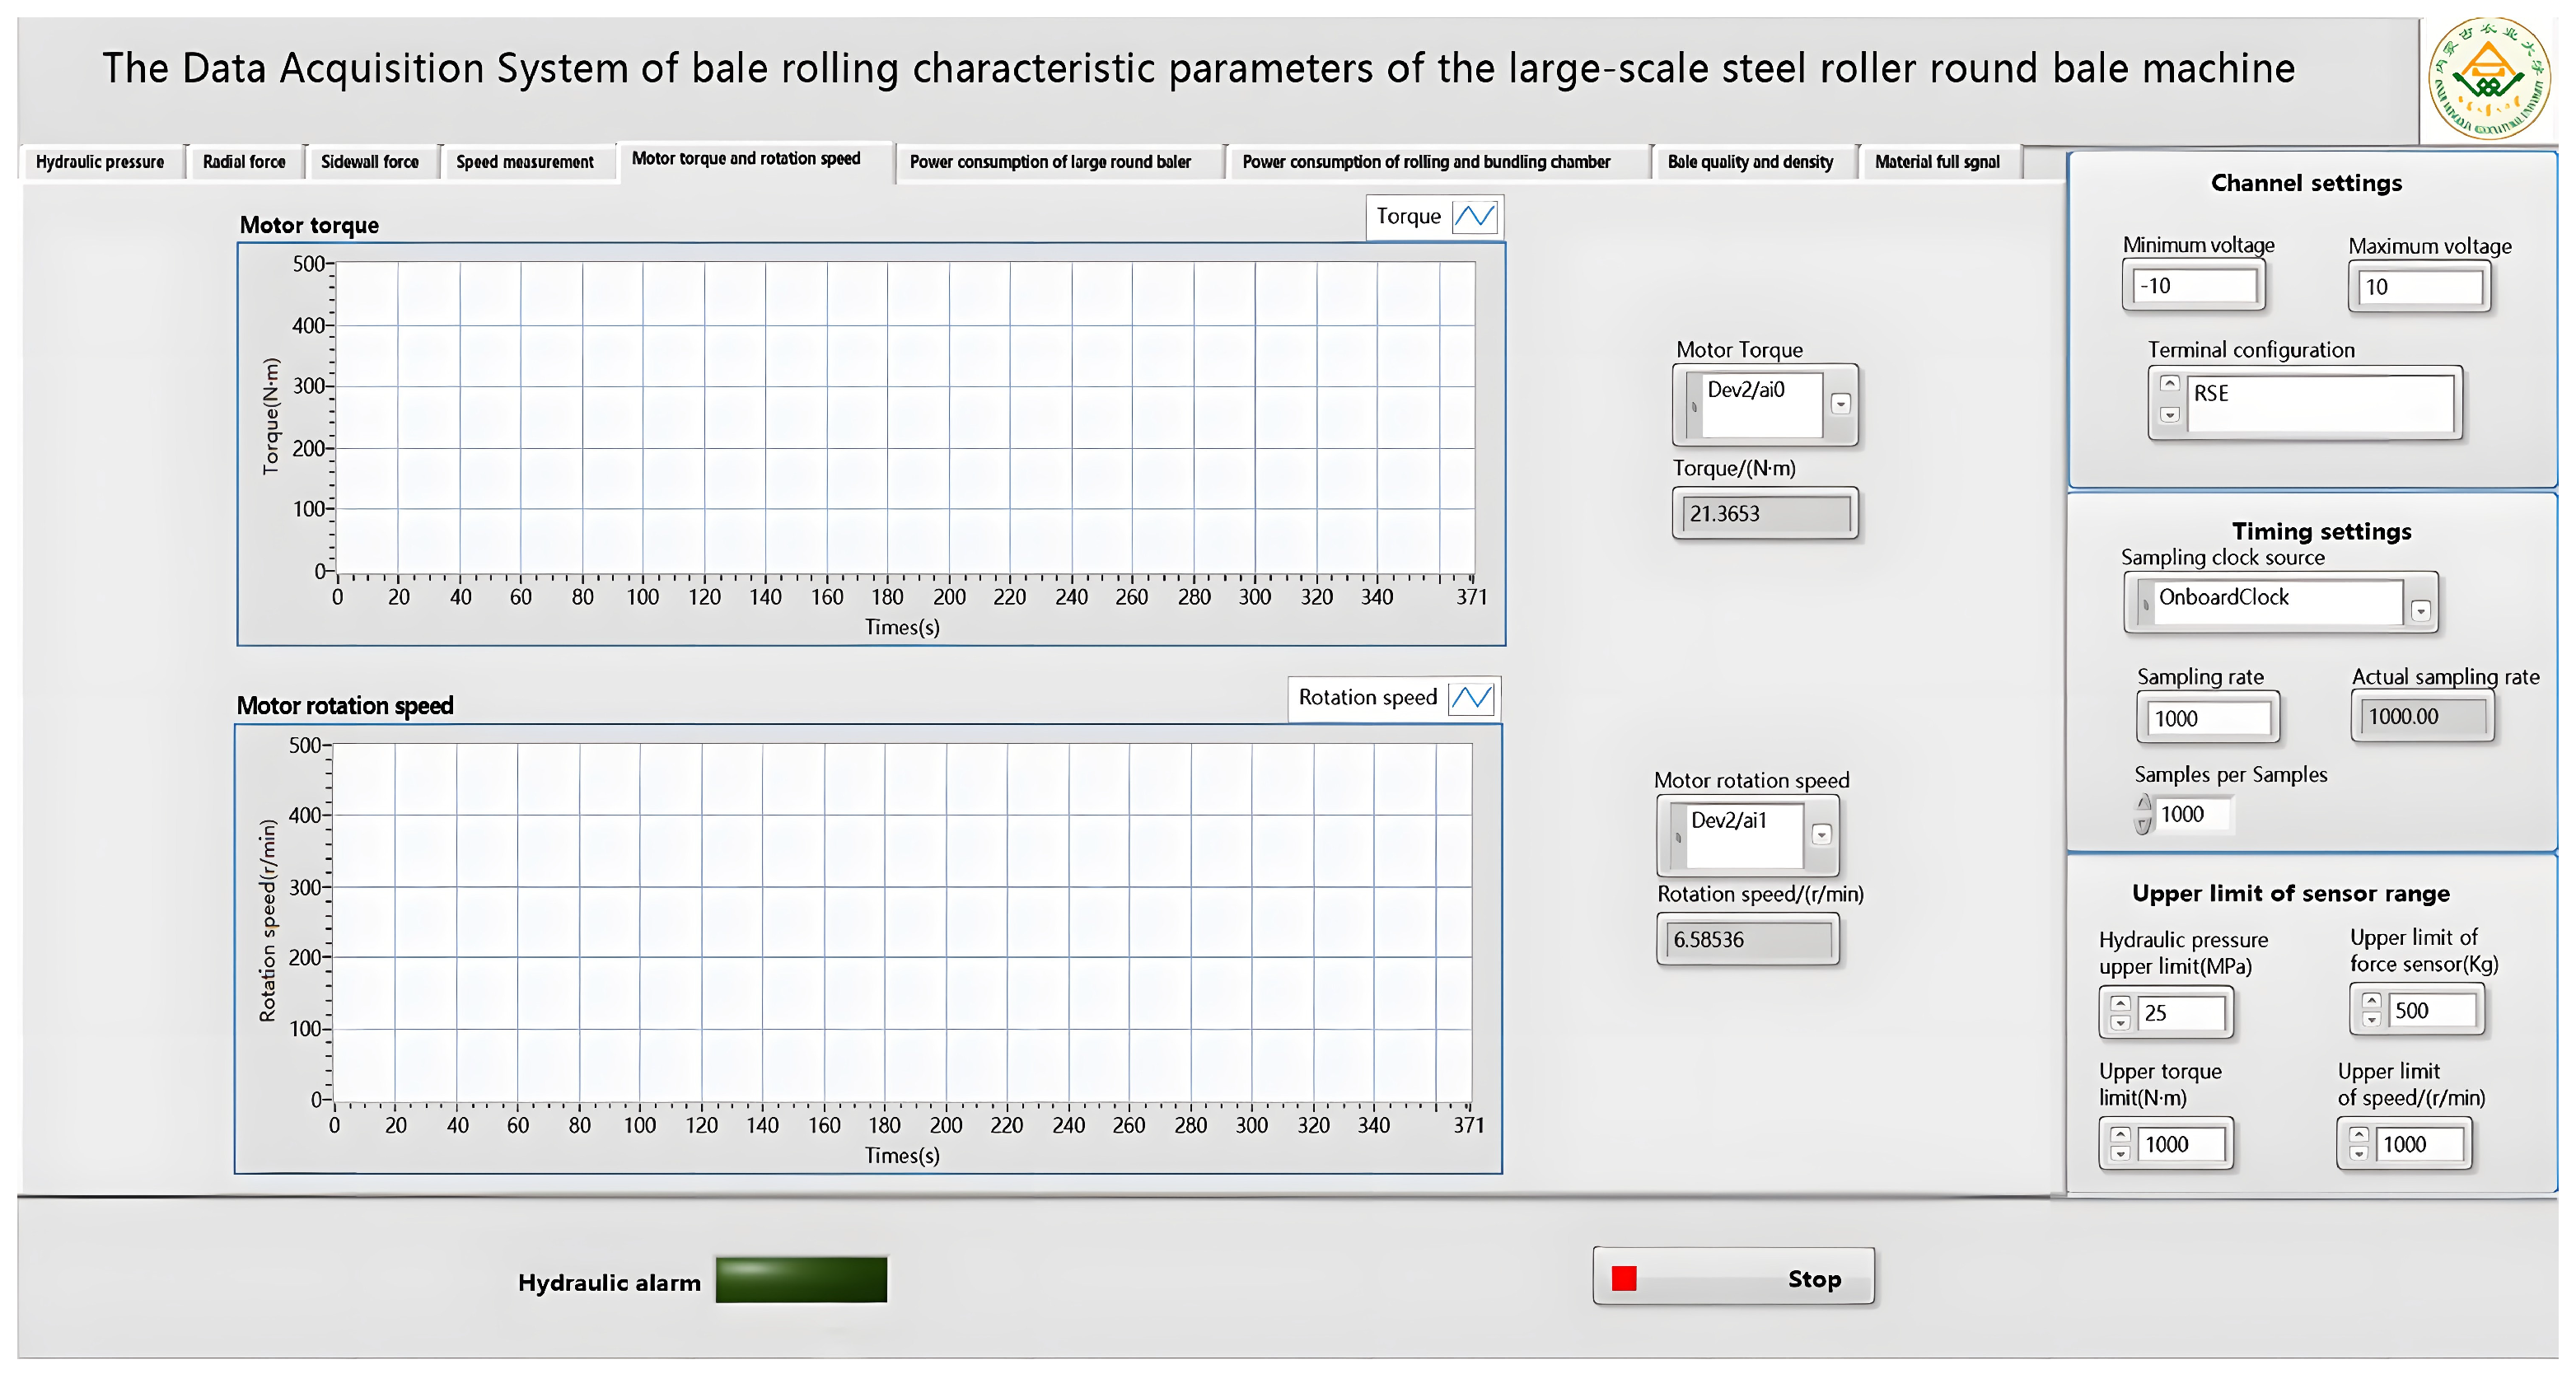Open the Bale quality and density tab
The height and width of the screenshot is (1374, 2576).
tap(1750, 162)
